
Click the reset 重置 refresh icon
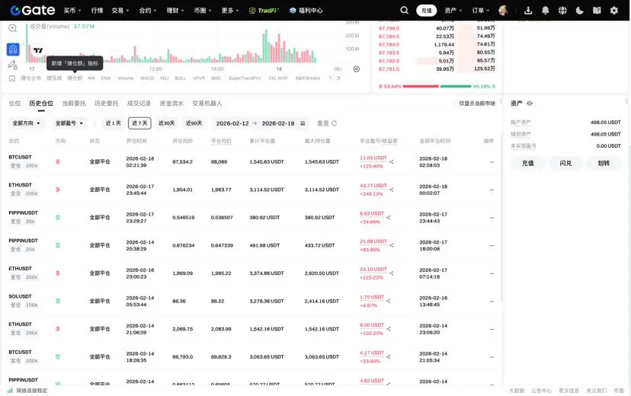coord(334,123)
